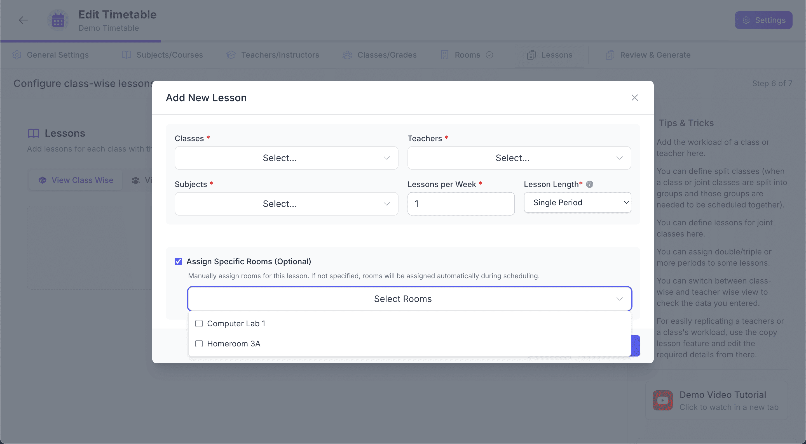Click the YouTube video tutorial icon

point(662,400)
